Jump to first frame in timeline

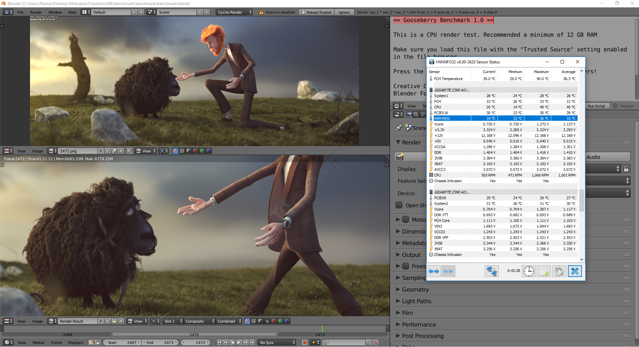tap(219, 342)
